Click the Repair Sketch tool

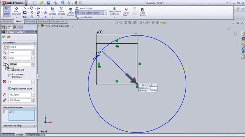point(126,12)
